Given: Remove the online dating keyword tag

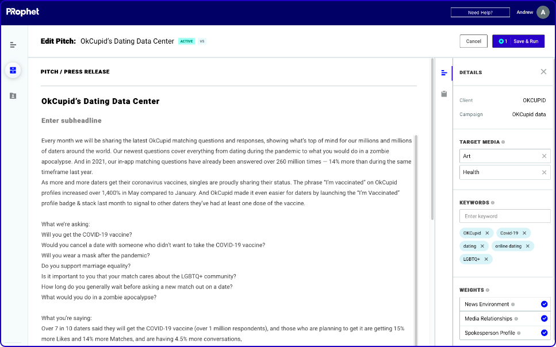Looking at the screenshot, I should 528,246.
